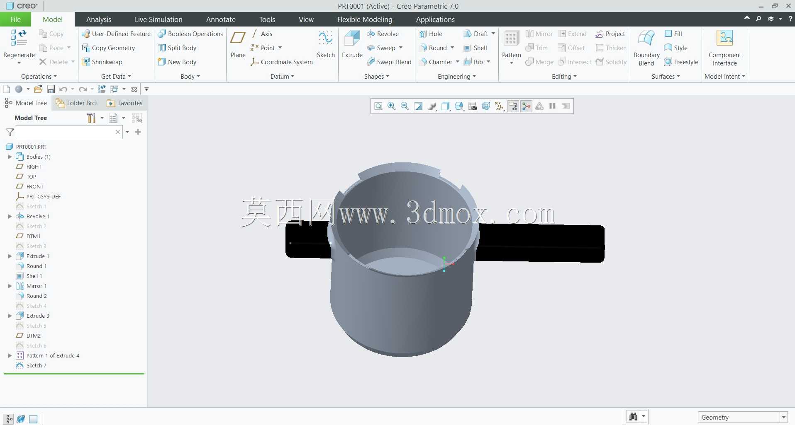
Task: Click the open folder icon in quick access
Action: (38, 89)
